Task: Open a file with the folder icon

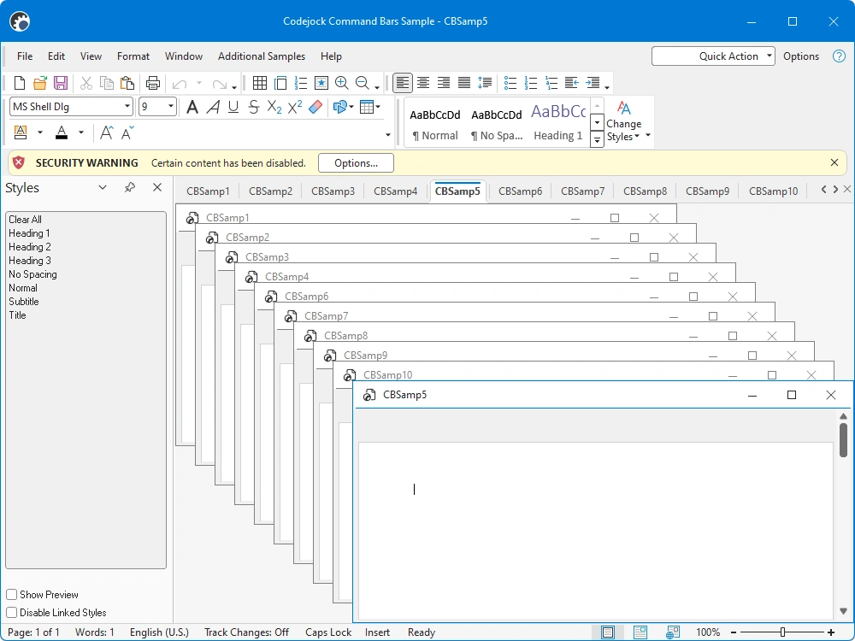Action: (40, 83)
